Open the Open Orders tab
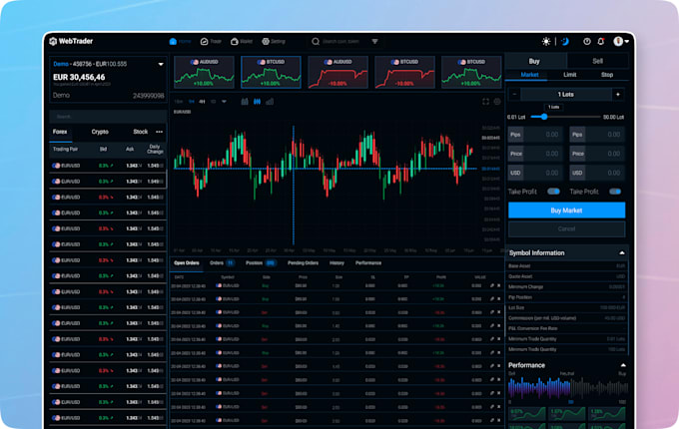Screen dimensions: 679x429 [187, 263]
